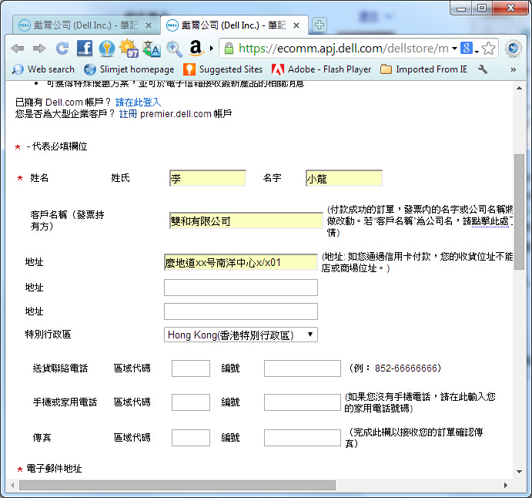
Task: Click the 請在此登入 sign-in link
Action: click(x=138, y=102)
